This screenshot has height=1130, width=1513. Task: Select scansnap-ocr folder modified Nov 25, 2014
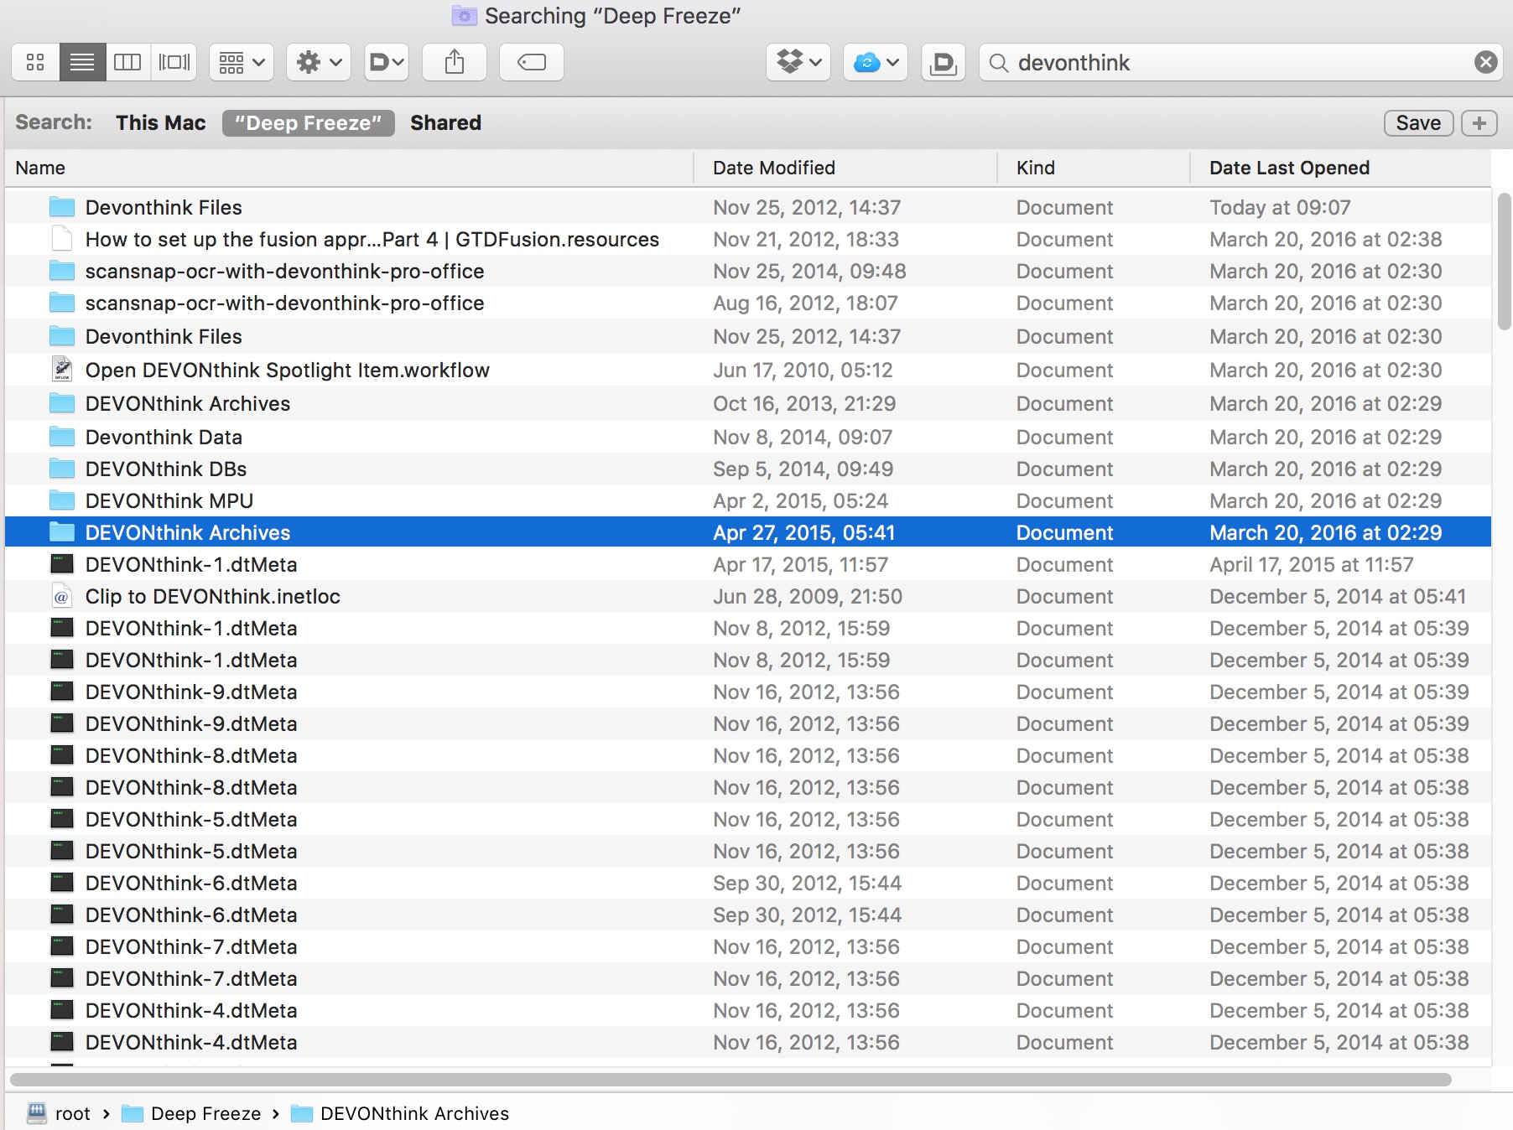pyautogui.click(x=748, y=271)
